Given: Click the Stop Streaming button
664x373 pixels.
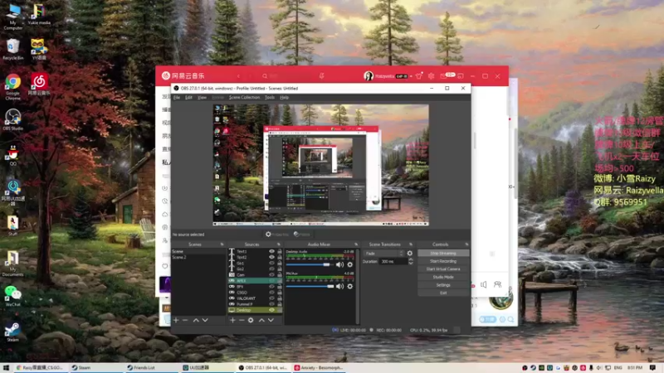Looking at the screenshot, I should click(x=443, y=254).
